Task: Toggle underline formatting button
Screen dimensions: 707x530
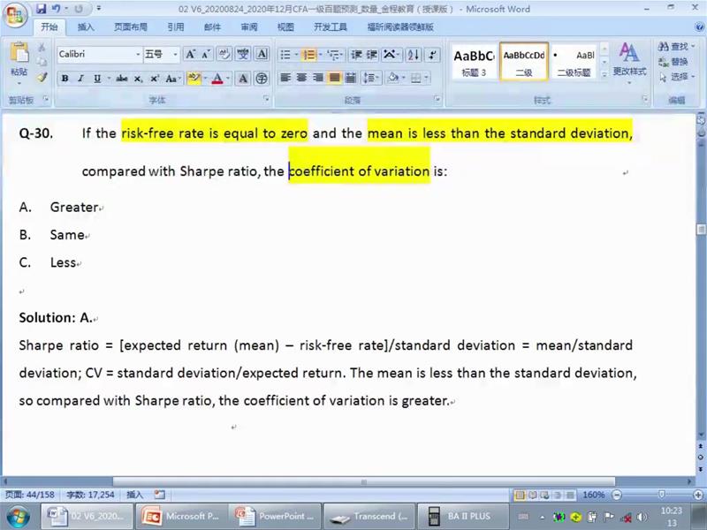Action: (x=96, y=79)
